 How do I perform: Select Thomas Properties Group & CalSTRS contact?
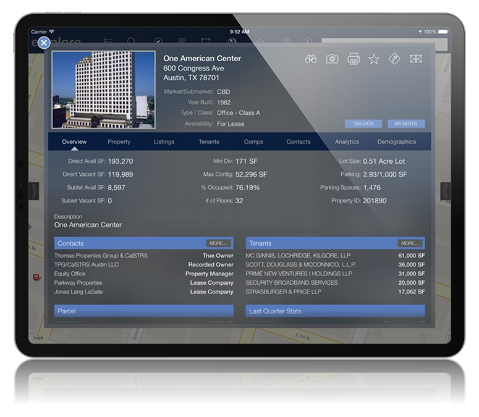coord(101,256)
